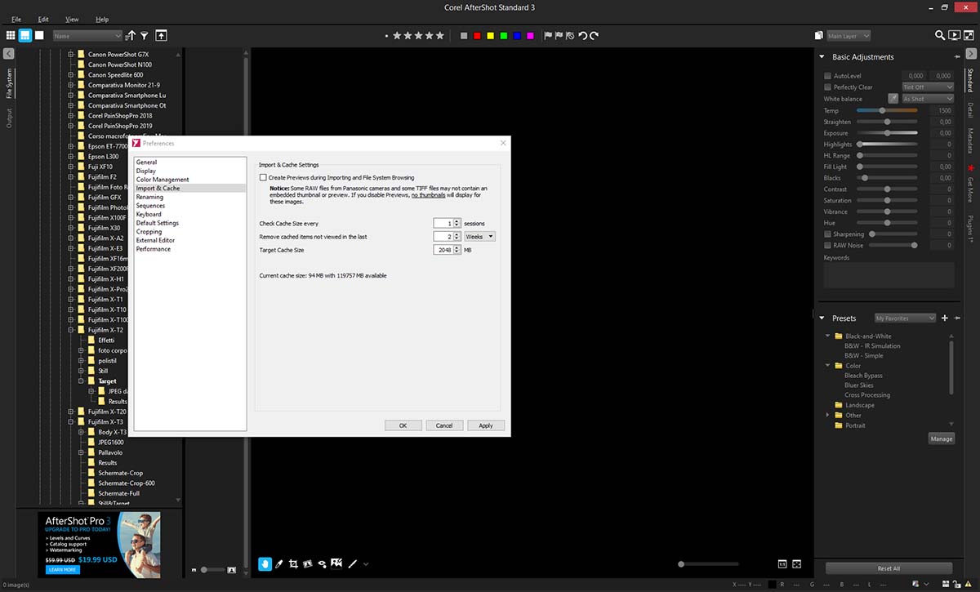Open the Main Layer dropdown
This screenshot has height=592, width=980.
coord(848,36)
